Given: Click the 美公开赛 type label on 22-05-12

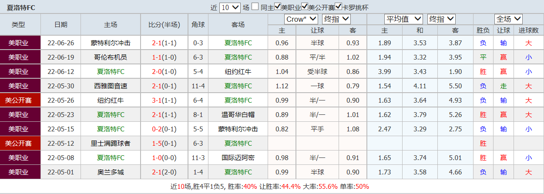Looking at the screenshot, I should pyautogui.click(x=18, y=144).
